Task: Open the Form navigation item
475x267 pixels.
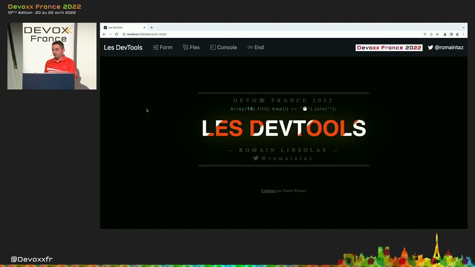Action: click(163, 47)
